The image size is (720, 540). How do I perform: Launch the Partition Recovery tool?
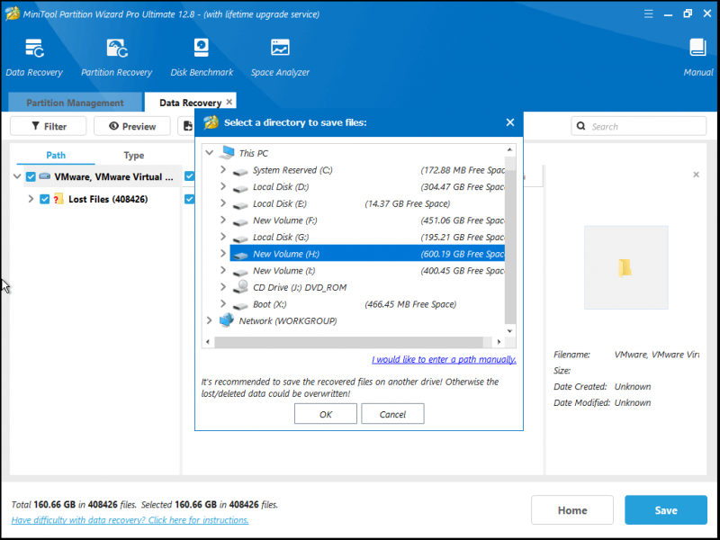117,49
